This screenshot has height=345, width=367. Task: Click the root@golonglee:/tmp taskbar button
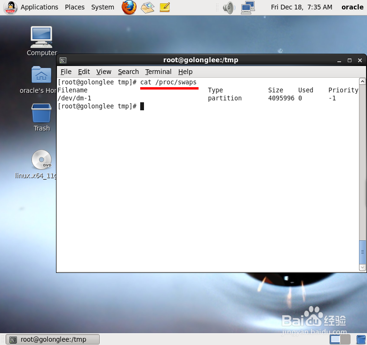tap(53, 339)
